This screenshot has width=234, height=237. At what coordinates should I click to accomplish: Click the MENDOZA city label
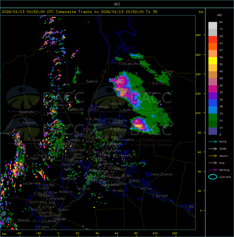(69, 144)
